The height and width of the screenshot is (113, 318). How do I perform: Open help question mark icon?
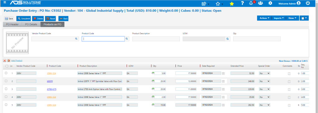click(x=242, y=3)
